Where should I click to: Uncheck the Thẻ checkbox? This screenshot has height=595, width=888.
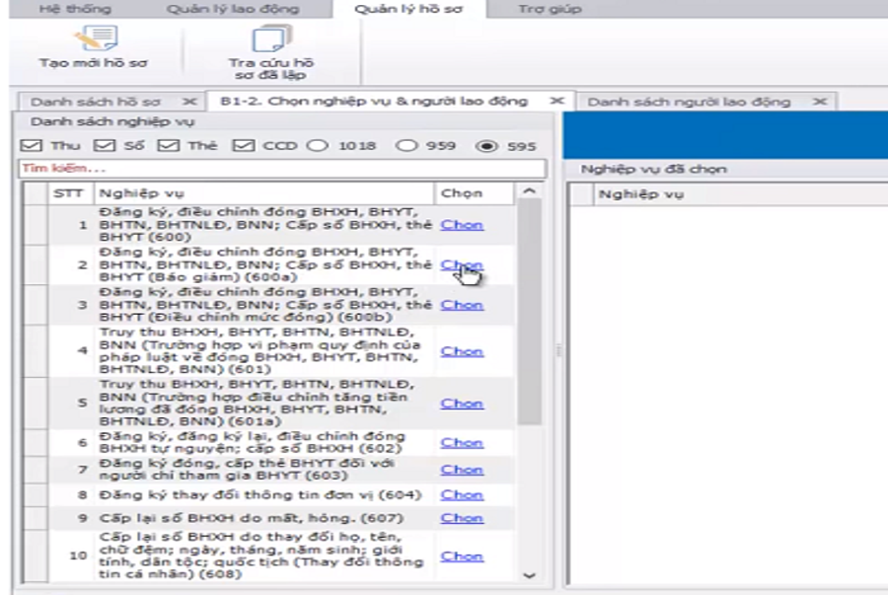coord(169,146)
